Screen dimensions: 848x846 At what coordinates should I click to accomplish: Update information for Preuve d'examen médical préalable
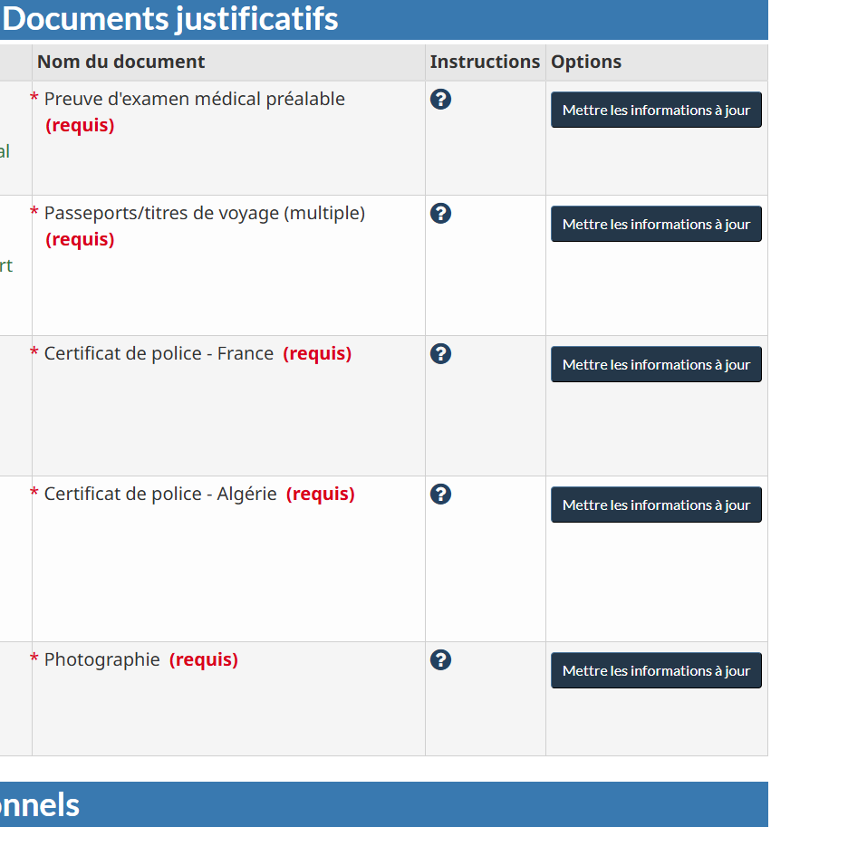point(656,110)
